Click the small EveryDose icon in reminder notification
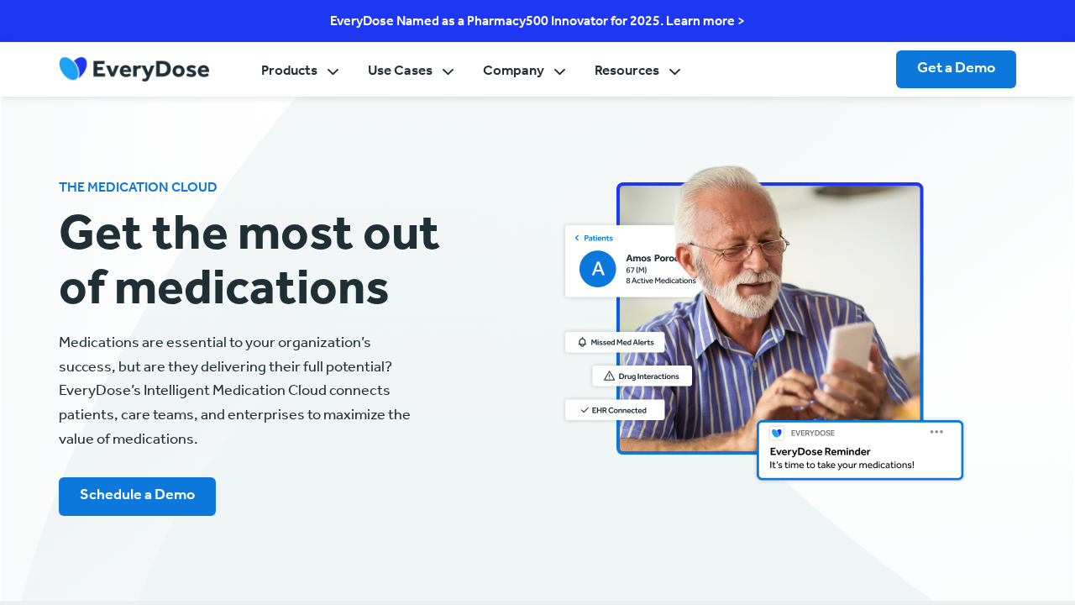1075x605 pixels. click(777, 433)
